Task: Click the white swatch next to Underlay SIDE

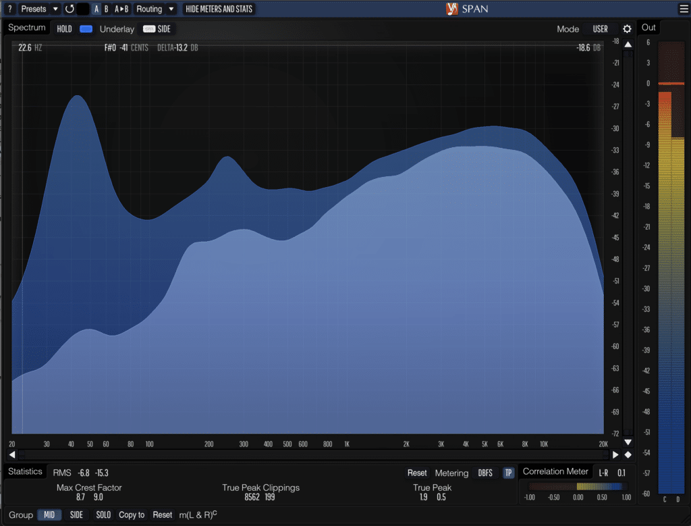Action: point(149,29)
